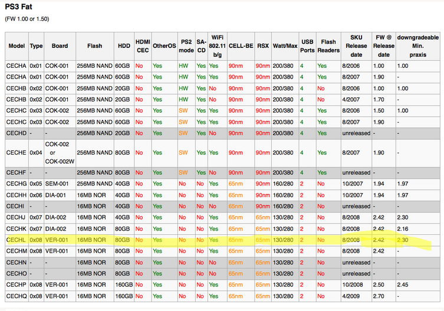Select the 'downgradeable Min. praxis' column header
Screen dimensions: 444x311
[x=418, y=46]
